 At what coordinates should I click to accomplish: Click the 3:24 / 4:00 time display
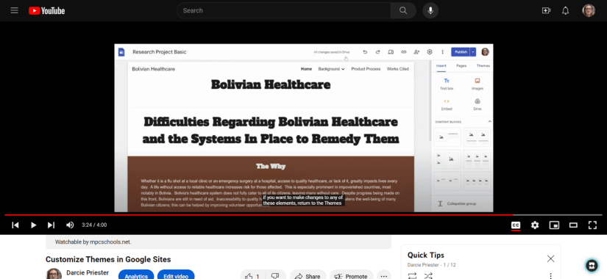click(x=94, y=225)
